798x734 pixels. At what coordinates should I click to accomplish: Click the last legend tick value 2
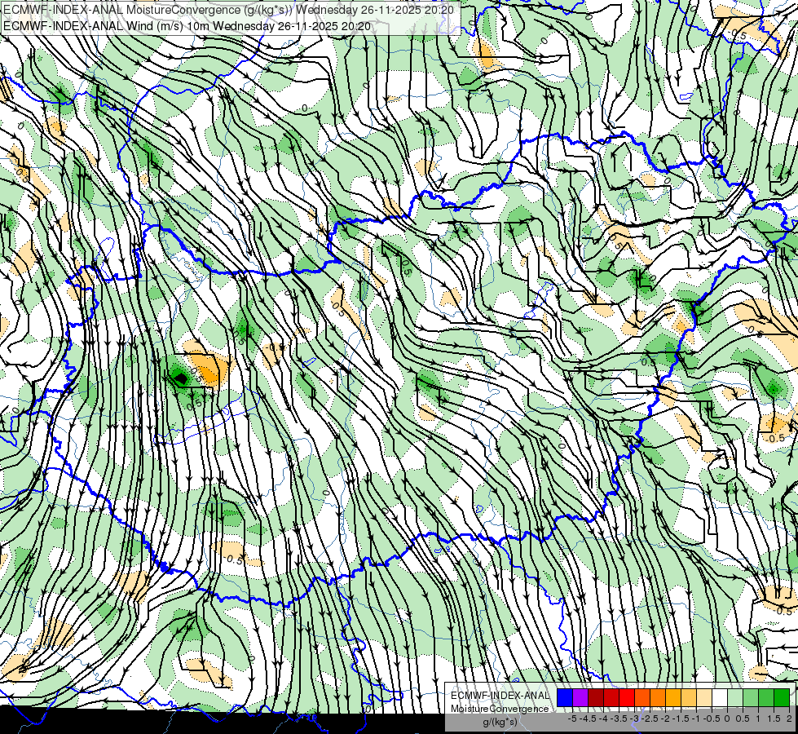[x=789, y=719]
